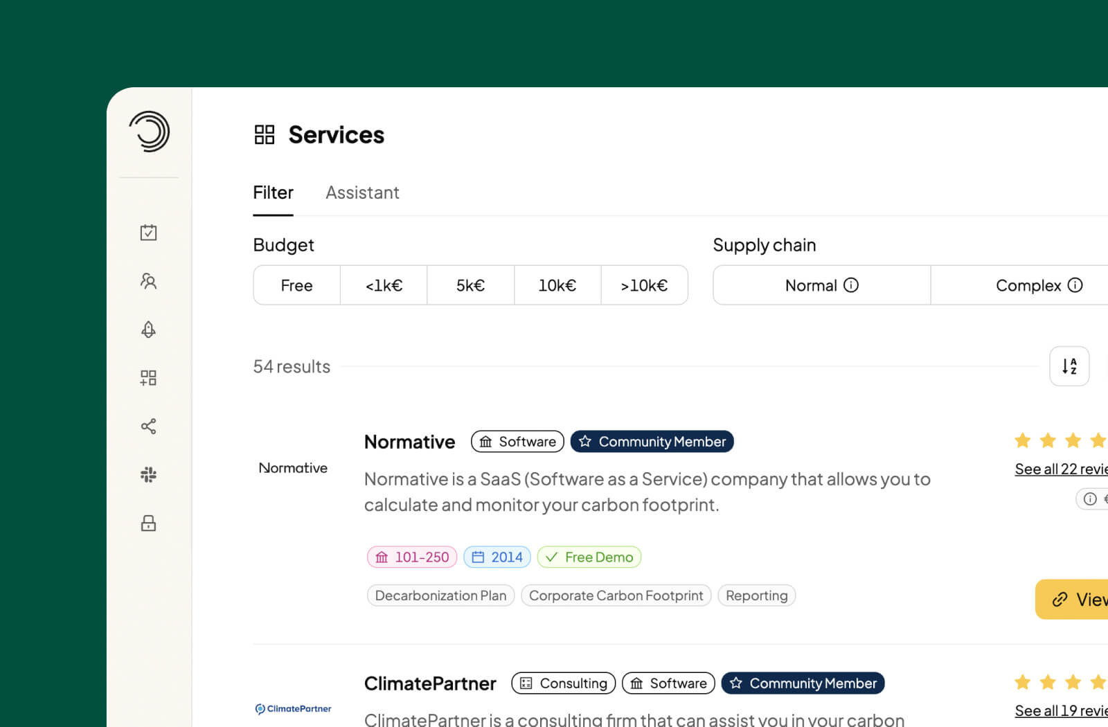The image size is (1108, 727).
Task: Open ClimatePartner's See all 19 reviews link
Action: pyautogui.click(x=1062, y=711)
